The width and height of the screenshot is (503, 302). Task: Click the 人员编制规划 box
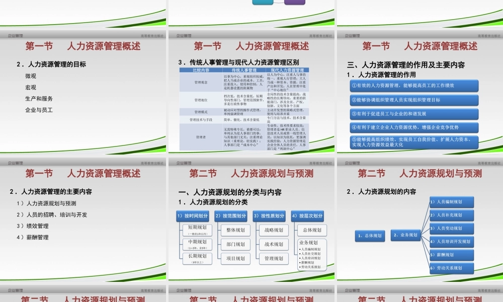coord(452,201)
